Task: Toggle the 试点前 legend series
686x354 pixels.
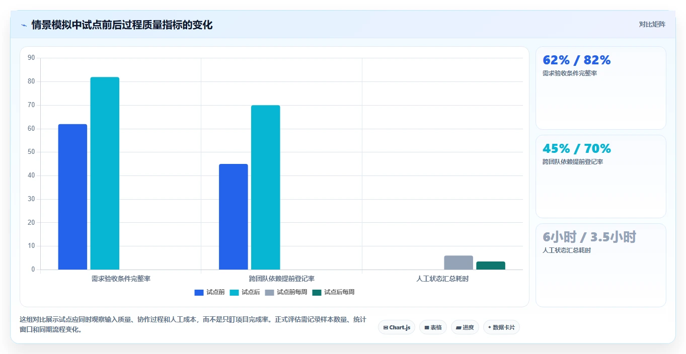Action: [x=209, y=292]
